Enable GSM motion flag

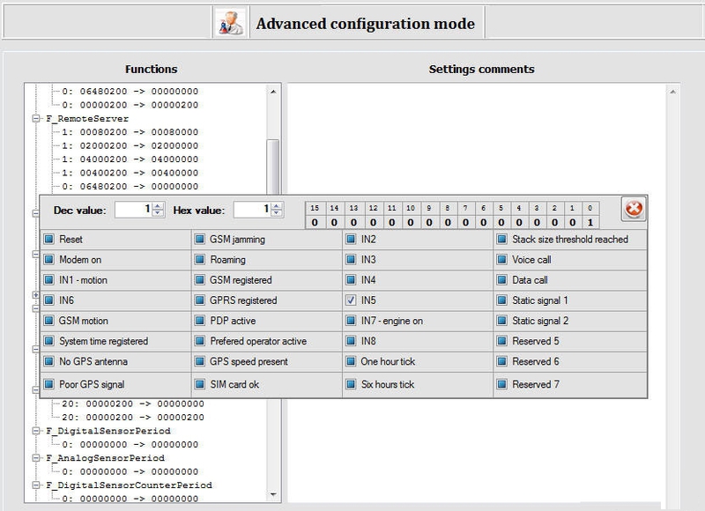pos(49,321)
